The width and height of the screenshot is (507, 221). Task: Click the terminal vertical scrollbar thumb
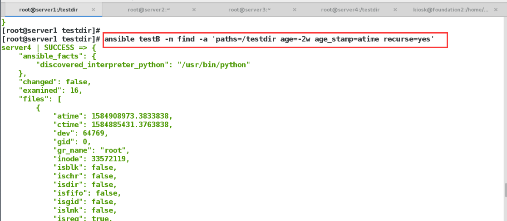tap(505, 190)
